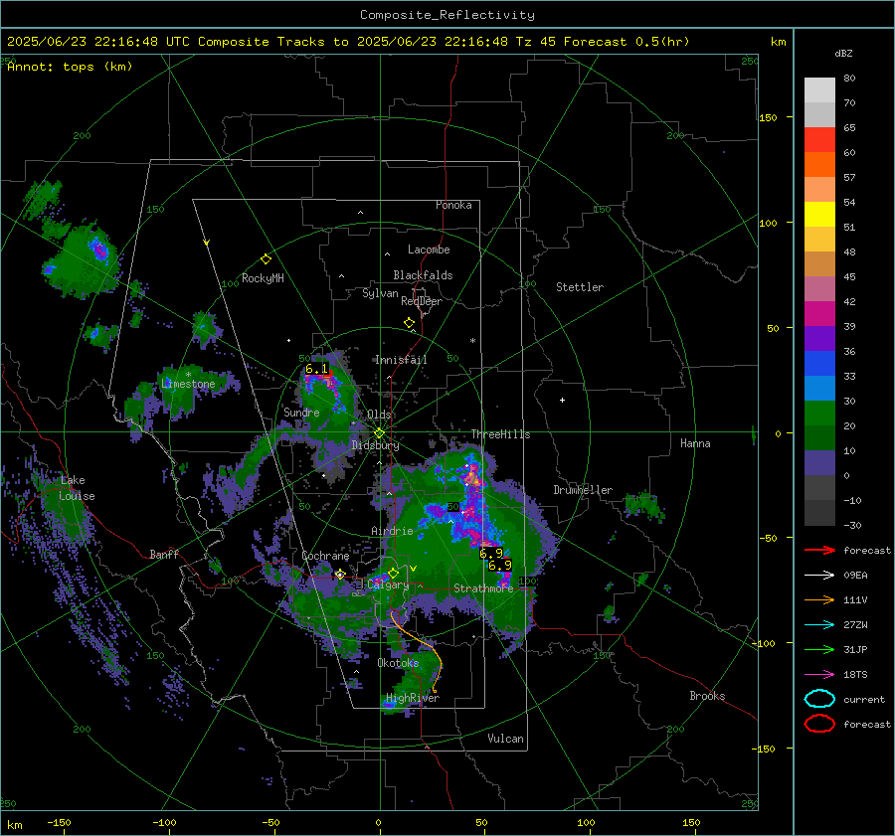The width and height of the screenshot is (895, 836).
Task: Click the 'Annot: tops (km)' annotation text
Action: point(70,67)
